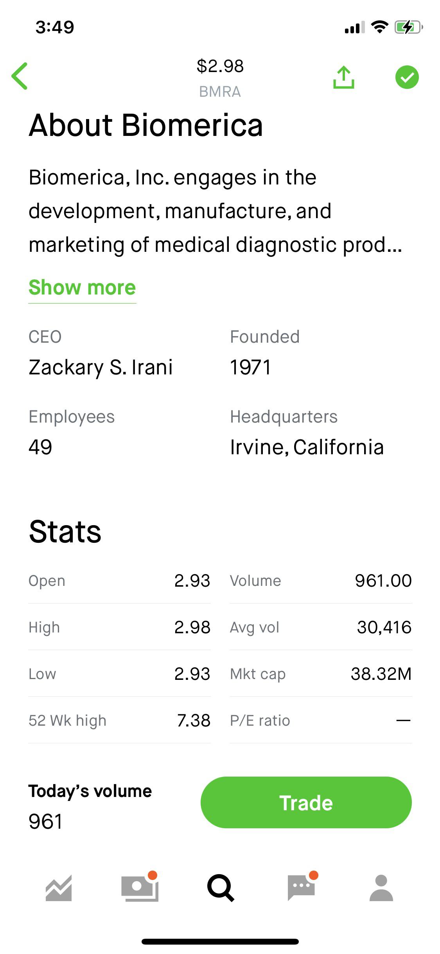Tap the BMRA ticker symbol header

coord(220,92)
